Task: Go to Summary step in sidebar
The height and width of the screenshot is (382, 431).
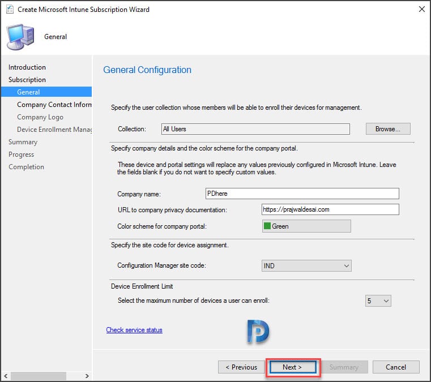Action: 23,142
